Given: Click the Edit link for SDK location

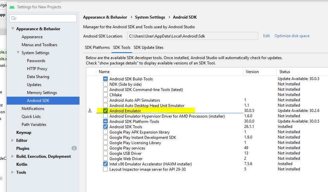Looking at the screenshot, I should tap(266, 36).
